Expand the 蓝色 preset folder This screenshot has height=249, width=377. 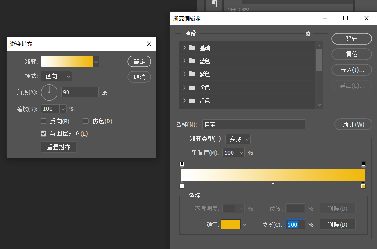[184, 61]
